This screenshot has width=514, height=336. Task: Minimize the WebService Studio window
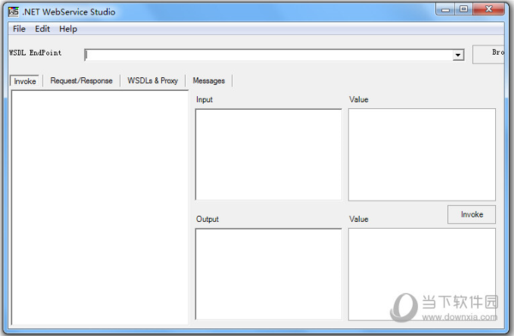click(445, 9)
